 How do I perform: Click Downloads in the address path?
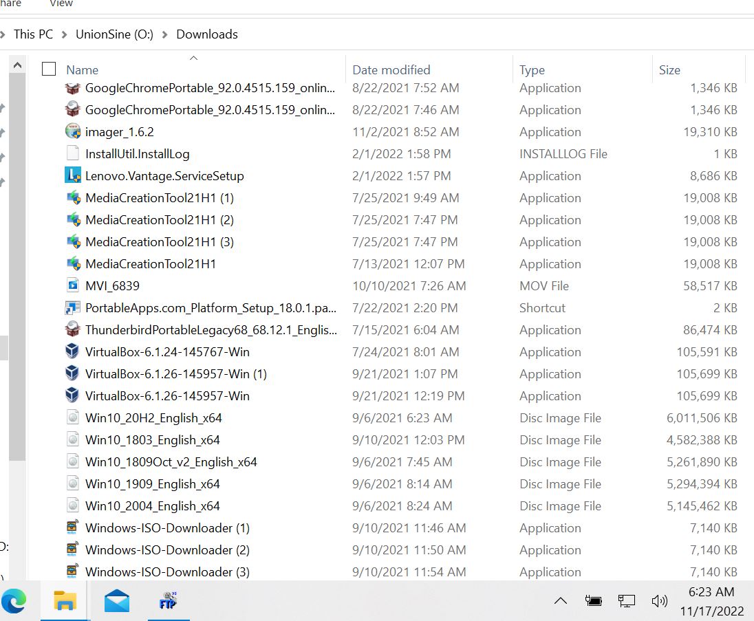click(x=207, y=34)
